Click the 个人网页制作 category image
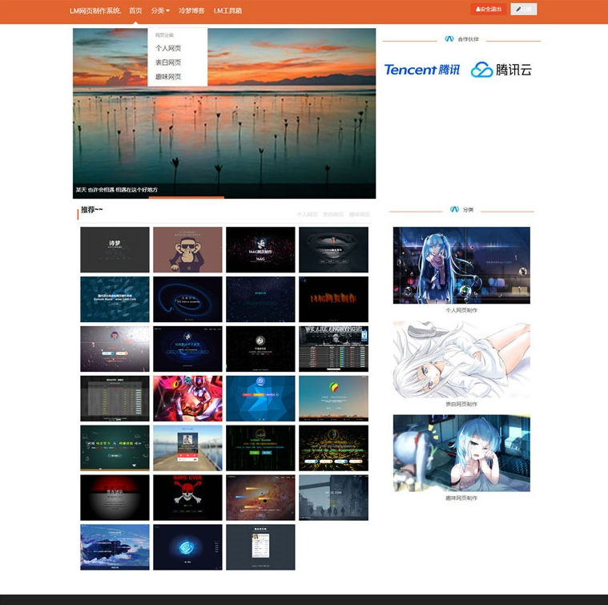This screenshot has width=608, height=605. click(x=461, y=265)
